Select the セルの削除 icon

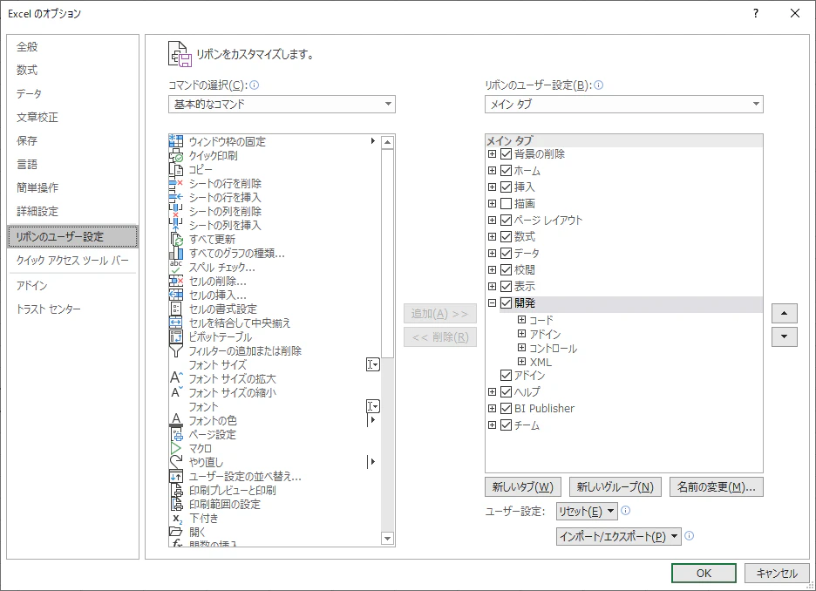tap(176, 281)
